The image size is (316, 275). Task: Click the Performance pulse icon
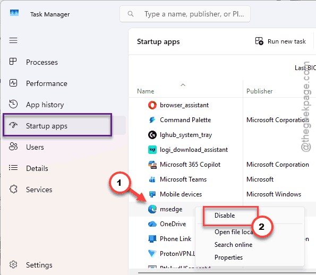(x=13, y=83)
